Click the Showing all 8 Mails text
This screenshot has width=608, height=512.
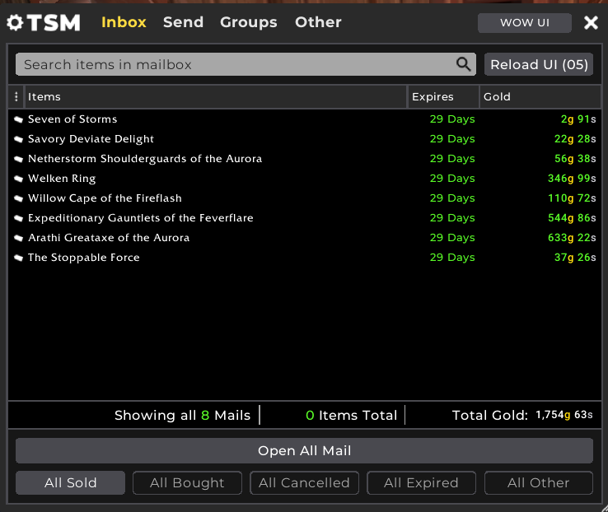click(182, 415)
